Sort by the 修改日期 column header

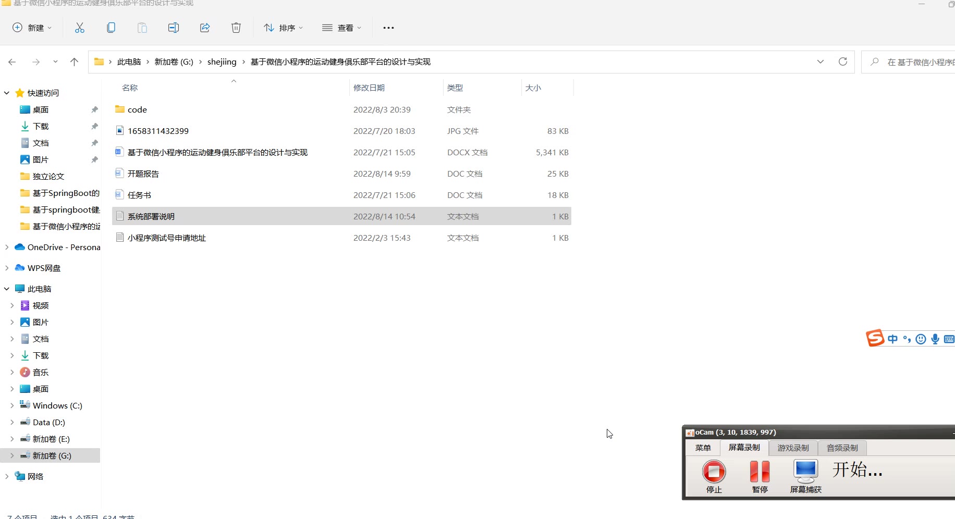point(369,88)
